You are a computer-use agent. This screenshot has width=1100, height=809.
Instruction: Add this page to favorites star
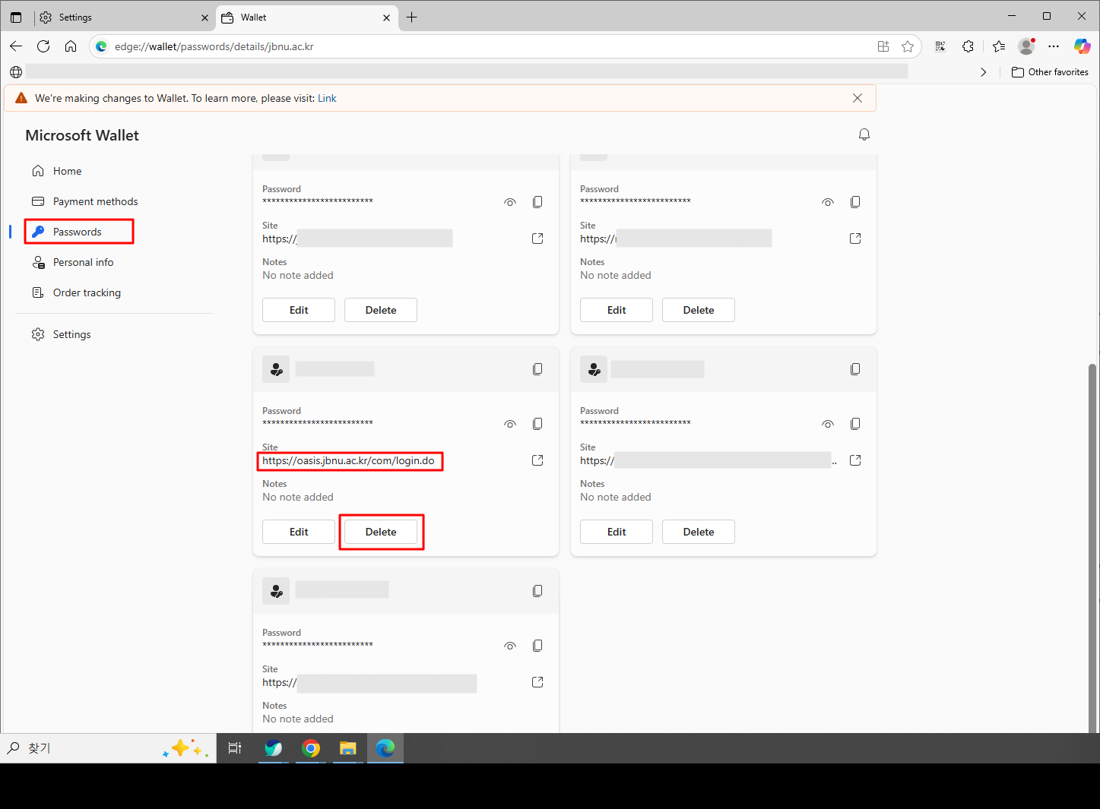[x=908, y=46]
